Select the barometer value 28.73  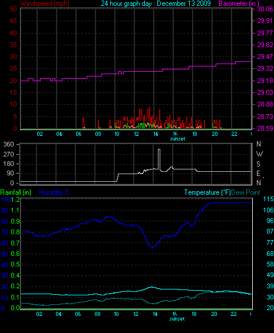click(x=265, y=116)
